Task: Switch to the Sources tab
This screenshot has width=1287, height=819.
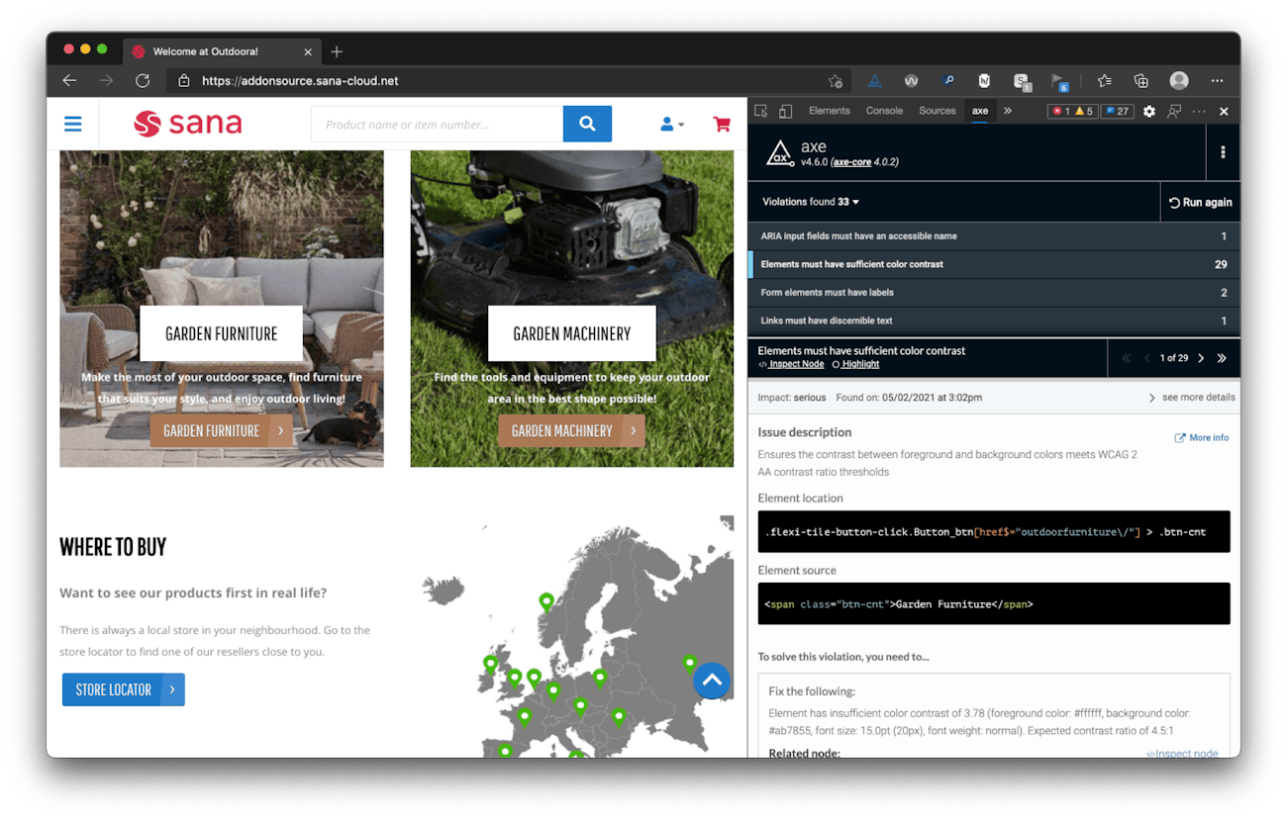Action: pos(937,111)
